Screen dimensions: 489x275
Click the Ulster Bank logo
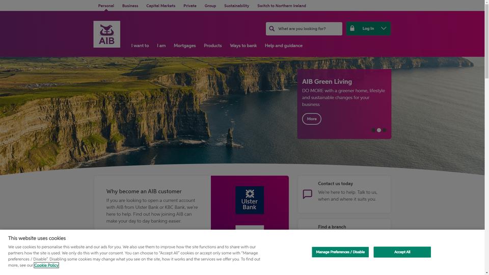(250, 200)
